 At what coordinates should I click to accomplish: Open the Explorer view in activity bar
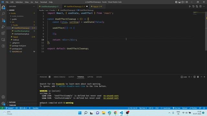coord(3,7)
